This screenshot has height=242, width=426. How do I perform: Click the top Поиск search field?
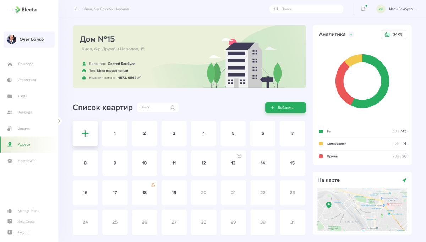coord(309,9)
